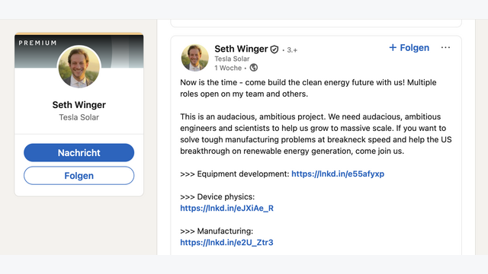Screen dimensions: 488x274
Task: Click Tesla Solar text in post header
Action: (232, 59)
